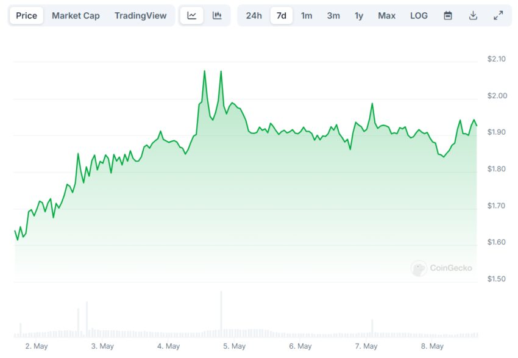Click the 2. May date label

pos(37,346)
